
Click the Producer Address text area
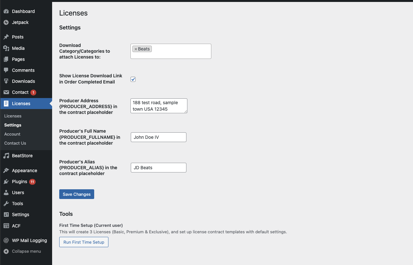click(159, 106)
